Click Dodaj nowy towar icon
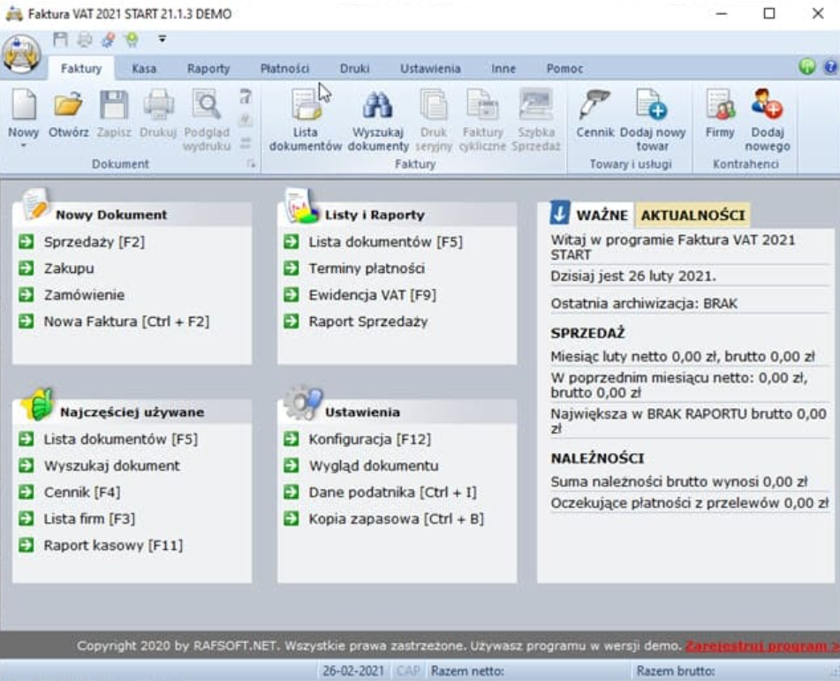This screenshot has width=840, height=681. [x=652, y=110]
